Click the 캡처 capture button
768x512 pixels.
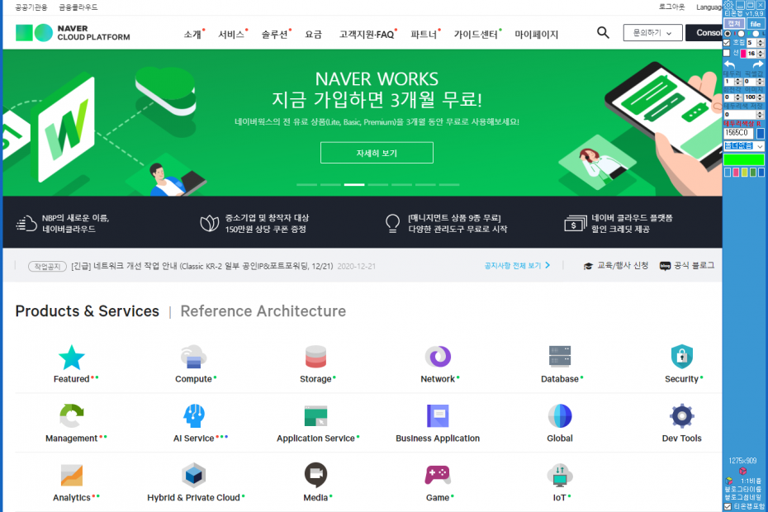point(734,23)
